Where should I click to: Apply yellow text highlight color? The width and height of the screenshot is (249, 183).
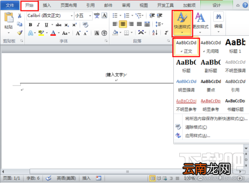pyautogui.click(x=41, y=33)
